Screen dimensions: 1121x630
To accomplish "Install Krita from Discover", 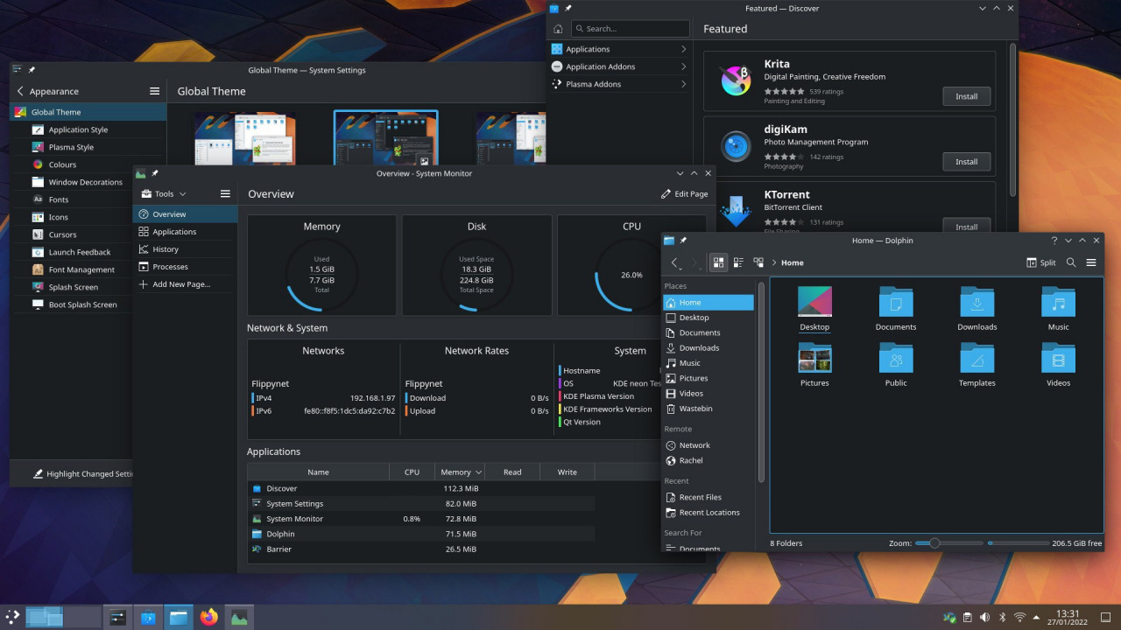I will [x=966, y=96].
